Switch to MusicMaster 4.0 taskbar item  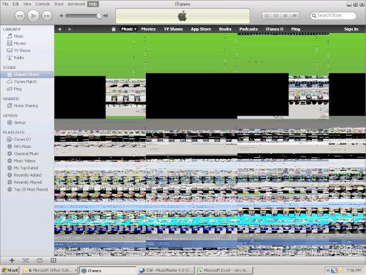[x=166, y=271]
